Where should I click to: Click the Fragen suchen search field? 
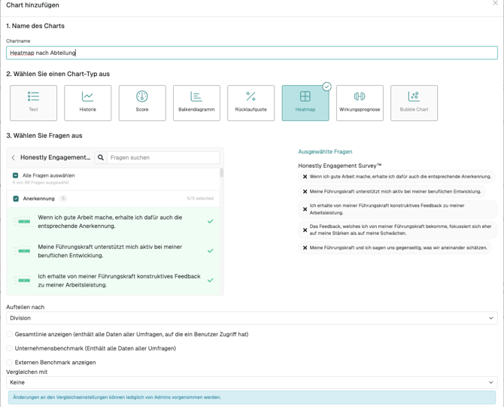coord(163,158)
